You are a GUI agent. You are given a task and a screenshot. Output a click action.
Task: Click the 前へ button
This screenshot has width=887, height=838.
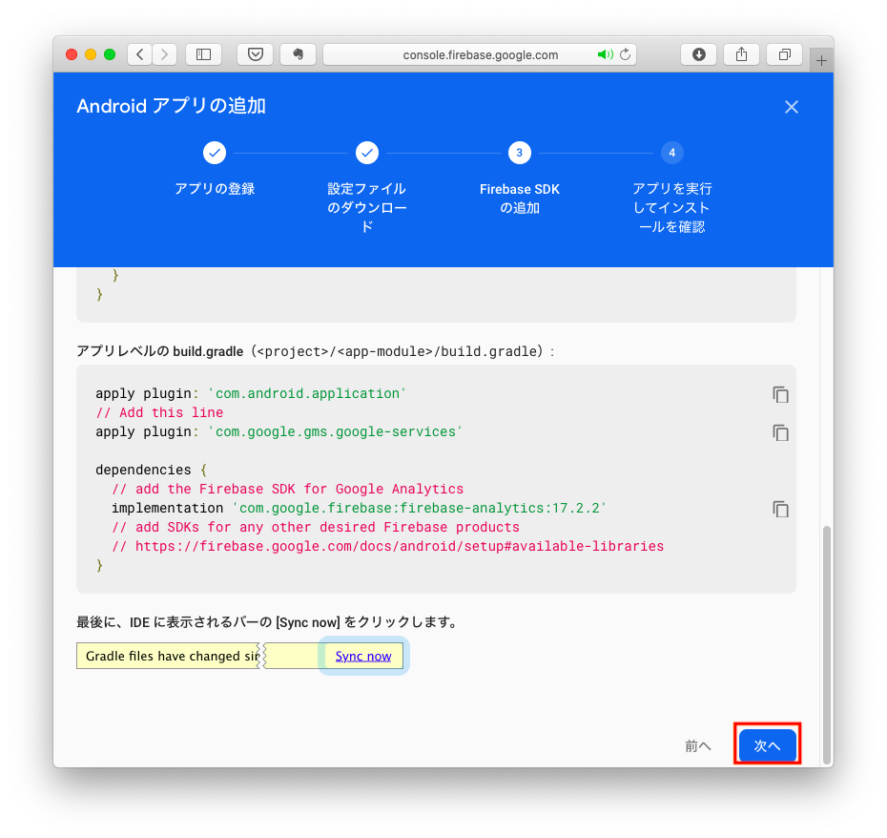697,746
